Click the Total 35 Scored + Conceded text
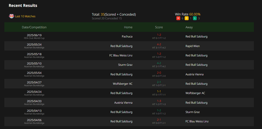 point(114,15)
